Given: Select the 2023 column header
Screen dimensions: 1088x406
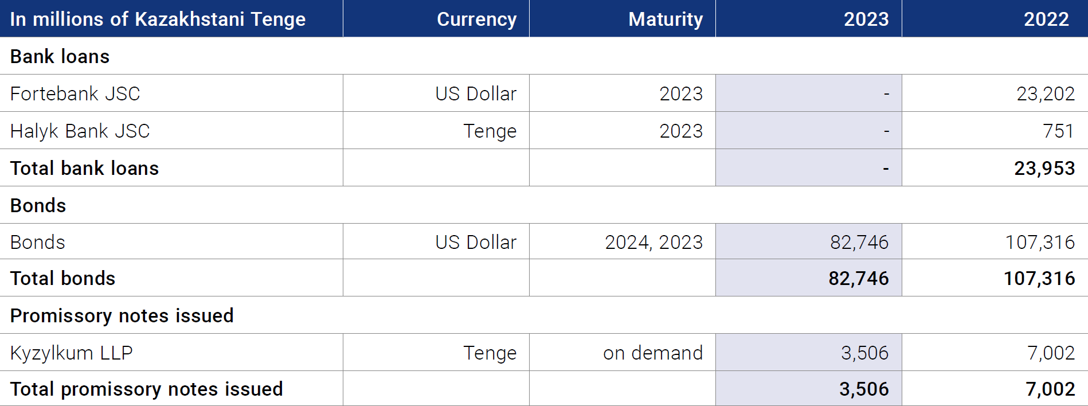Looking at the screenshot, I should [866, 19].
